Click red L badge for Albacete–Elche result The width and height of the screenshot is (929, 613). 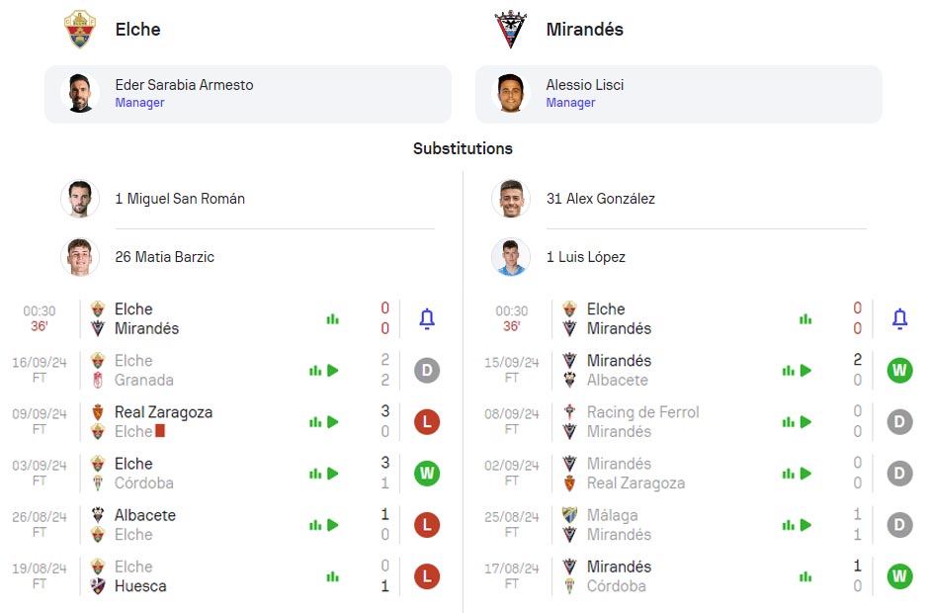click(427, 525)
